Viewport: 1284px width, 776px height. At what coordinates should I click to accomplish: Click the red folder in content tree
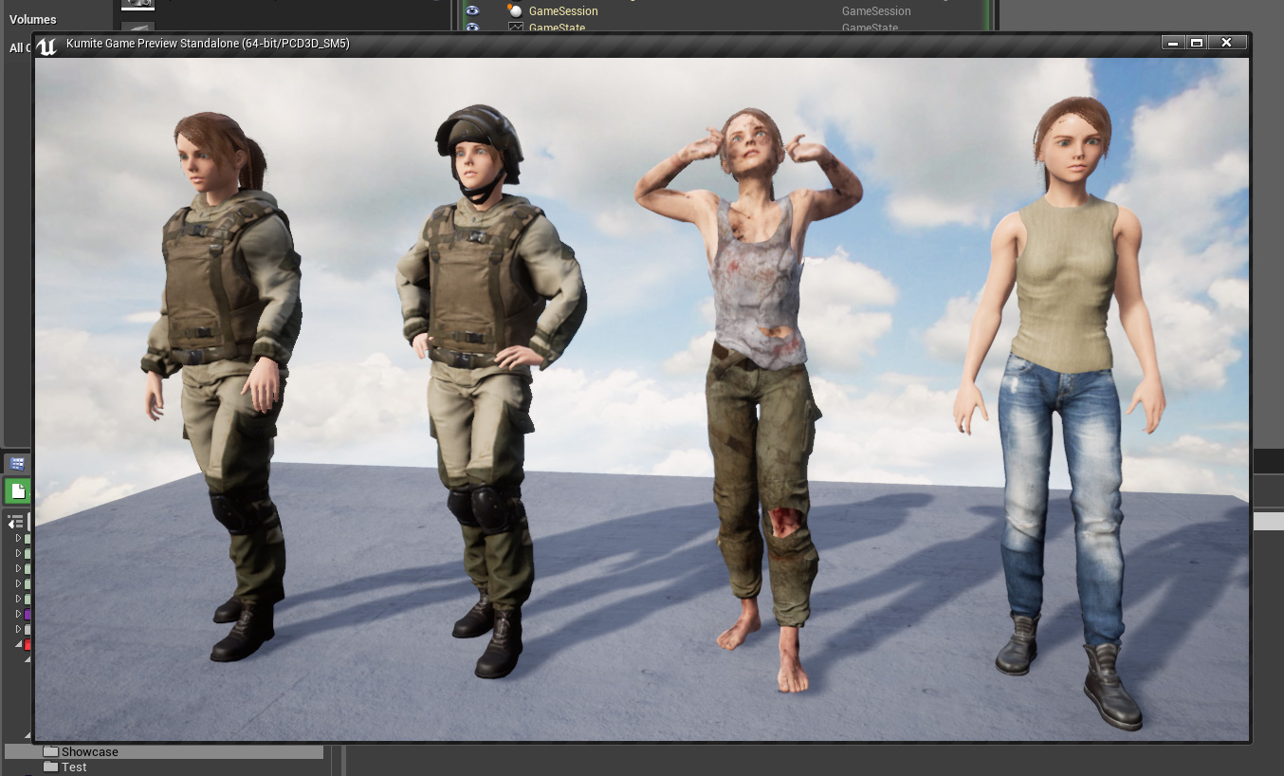click(x=28, y=644)
